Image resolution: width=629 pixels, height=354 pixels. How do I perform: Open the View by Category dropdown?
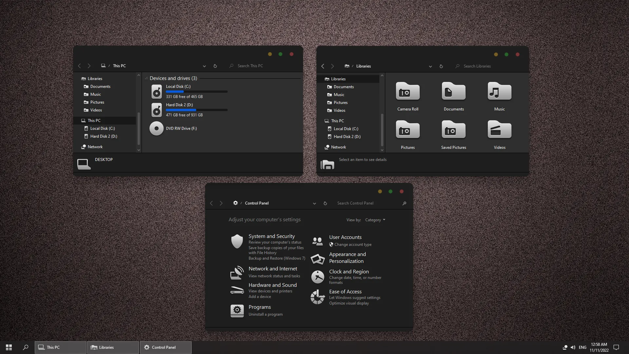pyautogui.click(x=375, y=220)
